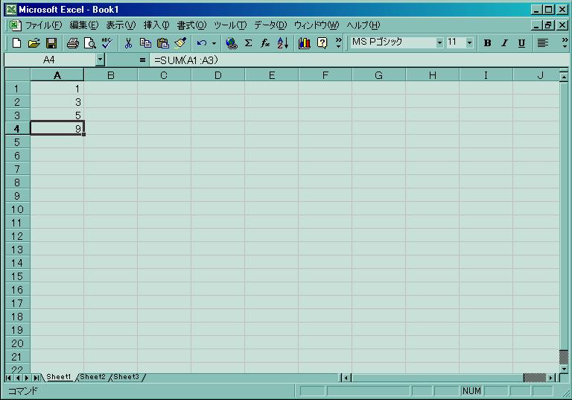Screen dimensions: 572x400
Task: Paste with the clipboard icon
Action: 162,43
